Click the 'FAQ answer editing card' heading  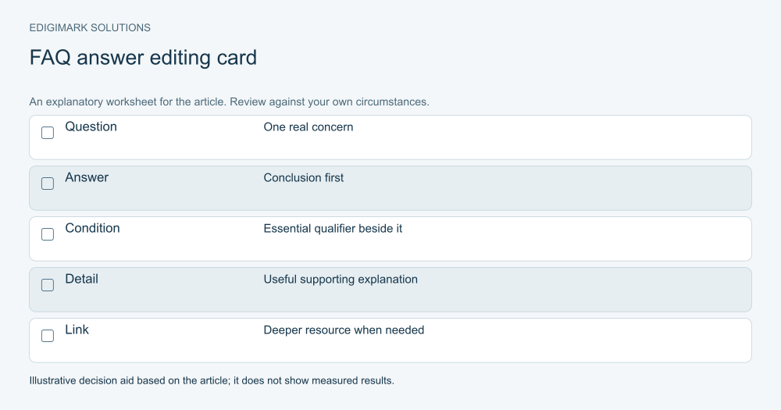coord(143,58)
